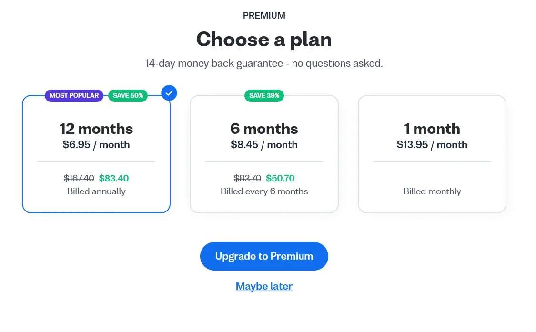
Task: Click the green SAVE 50% badge
Action: (128, 95)
